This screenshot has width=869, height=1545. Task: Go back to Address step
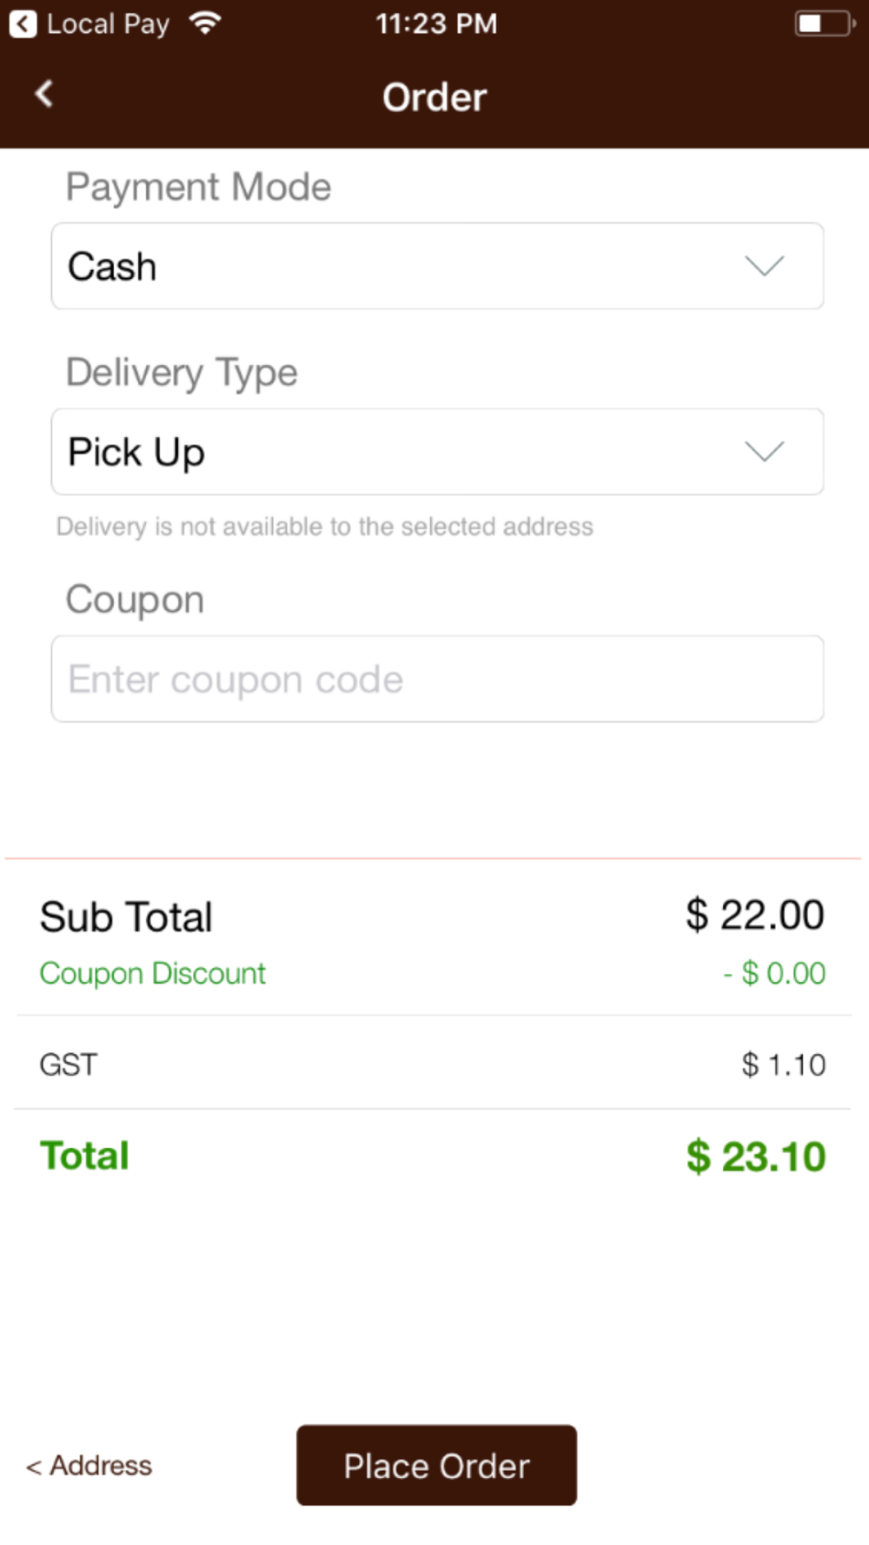89,1466
